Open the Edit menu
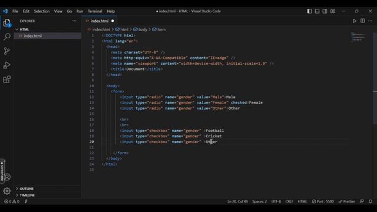 click(26, 11)
